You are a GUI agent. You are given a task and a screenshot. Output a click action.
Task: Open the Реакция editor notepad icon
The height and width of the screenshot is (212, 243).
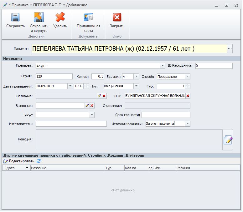coord(228,140)
